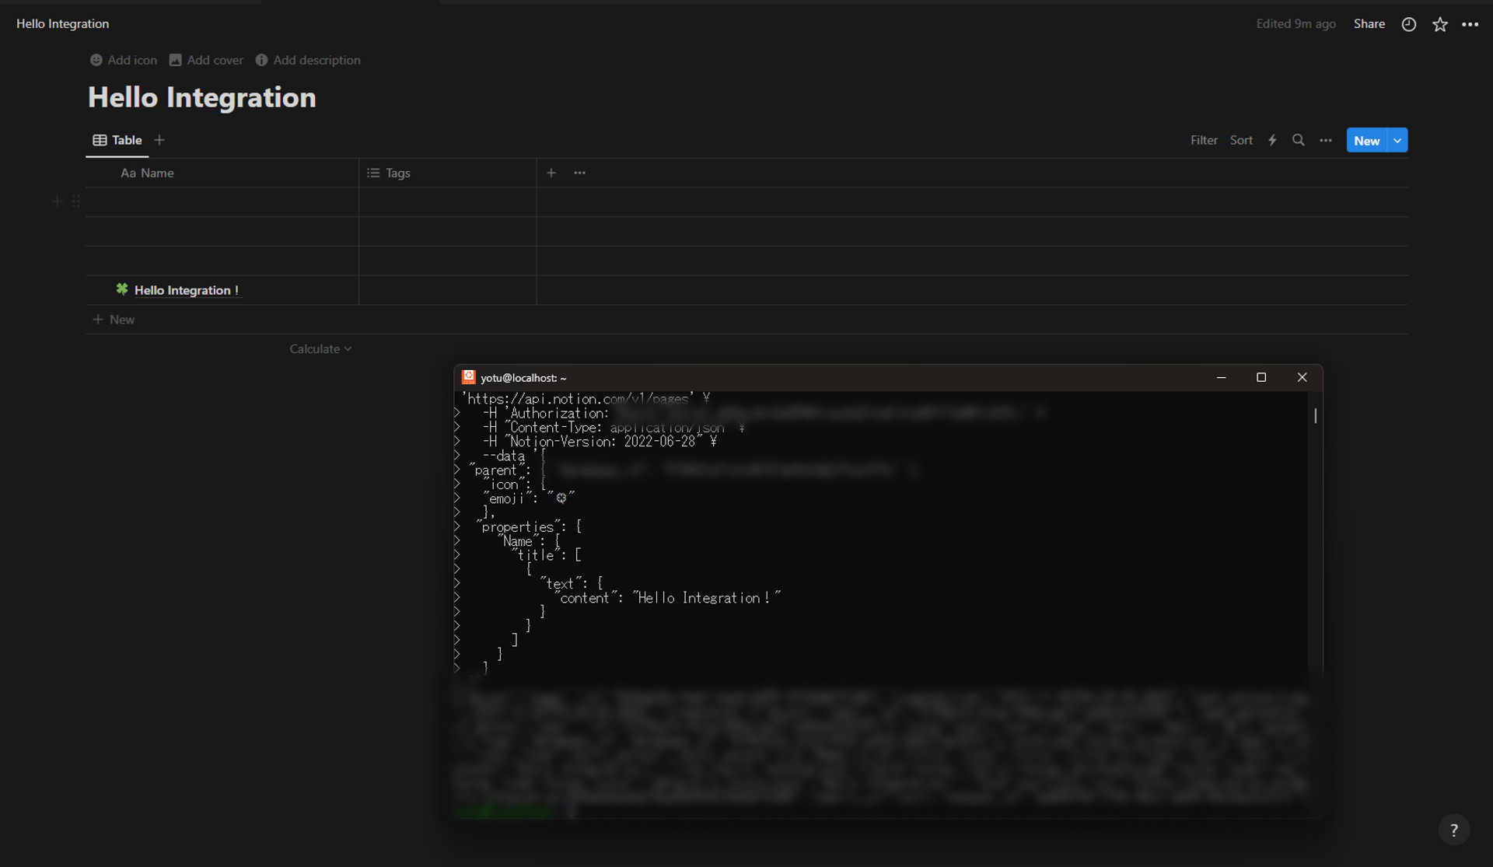
Task: Add a new property with the plus icon
Action: tap(551, 173)
